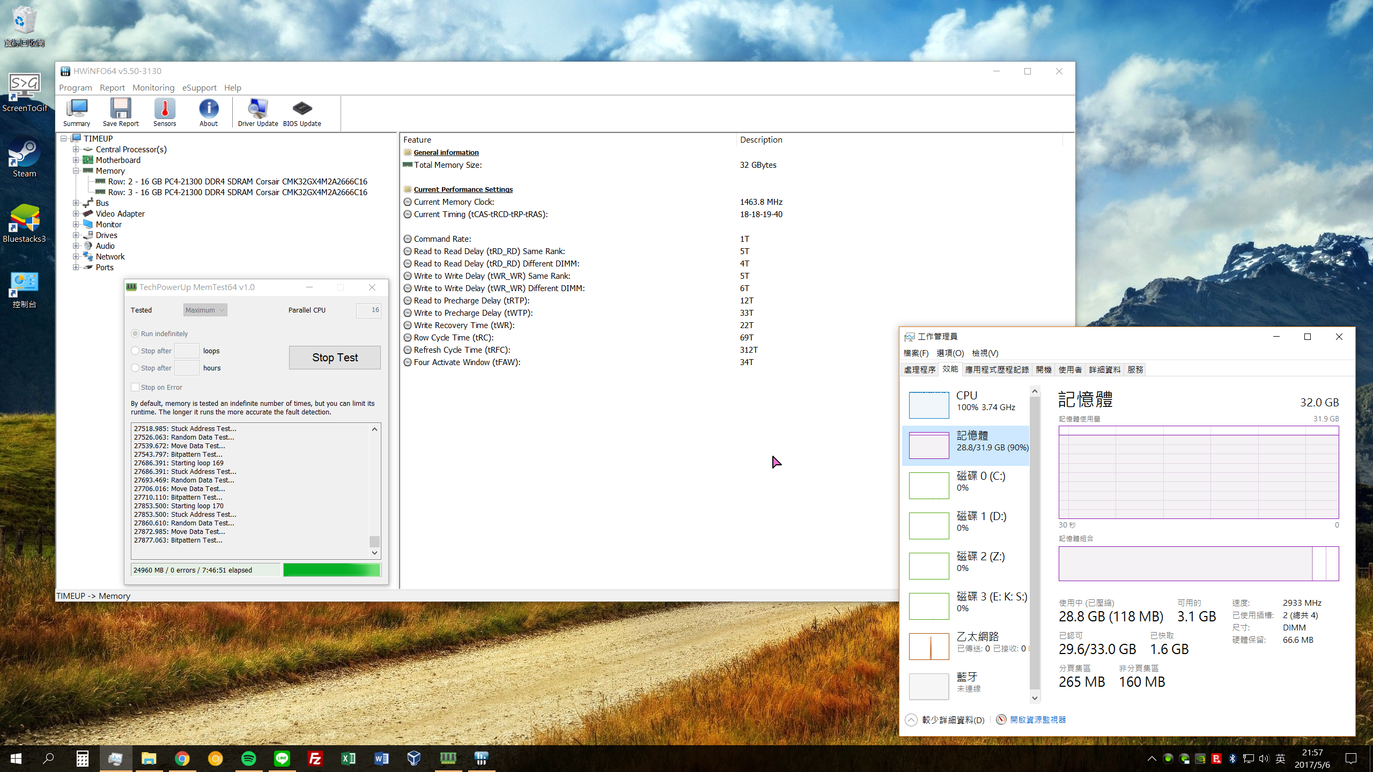The width and height of the screenshot is (1373, 772).
Task: Toggle the Stop on Error checkbox
Action: (135, 387)
